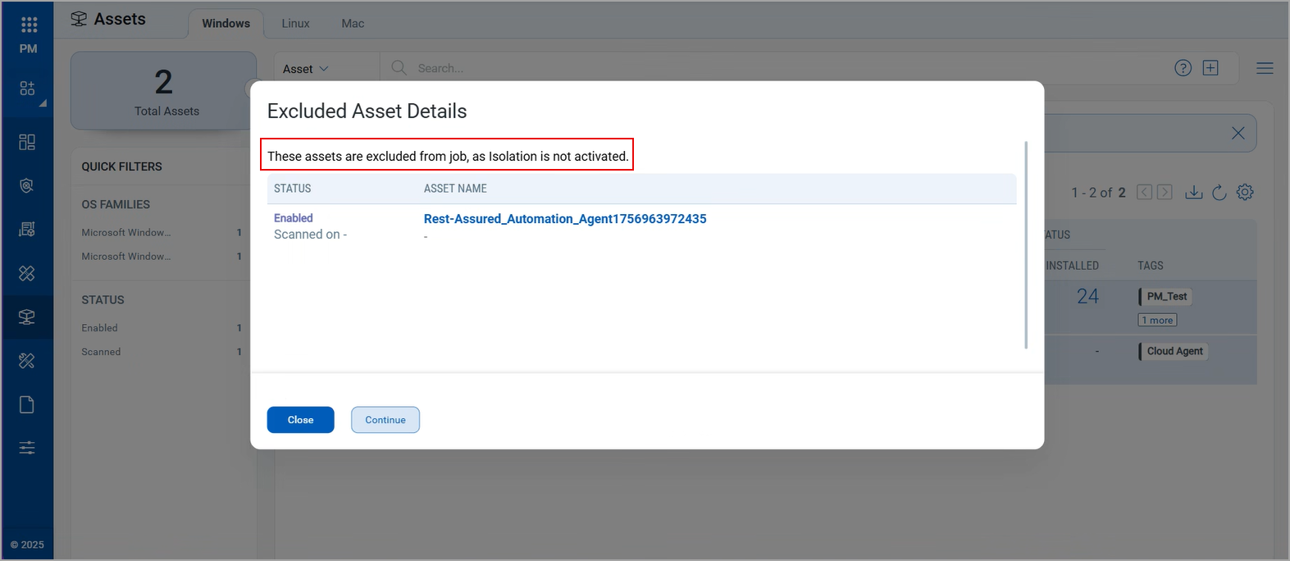This screenshot has height=561, width=1290.
Task: Open the document icon in left sidebar
Action: click(27, 404)
